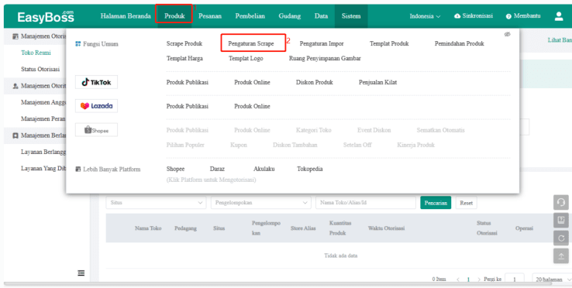
Task: Open the Pesanan menu
Action: click(210, 16)
